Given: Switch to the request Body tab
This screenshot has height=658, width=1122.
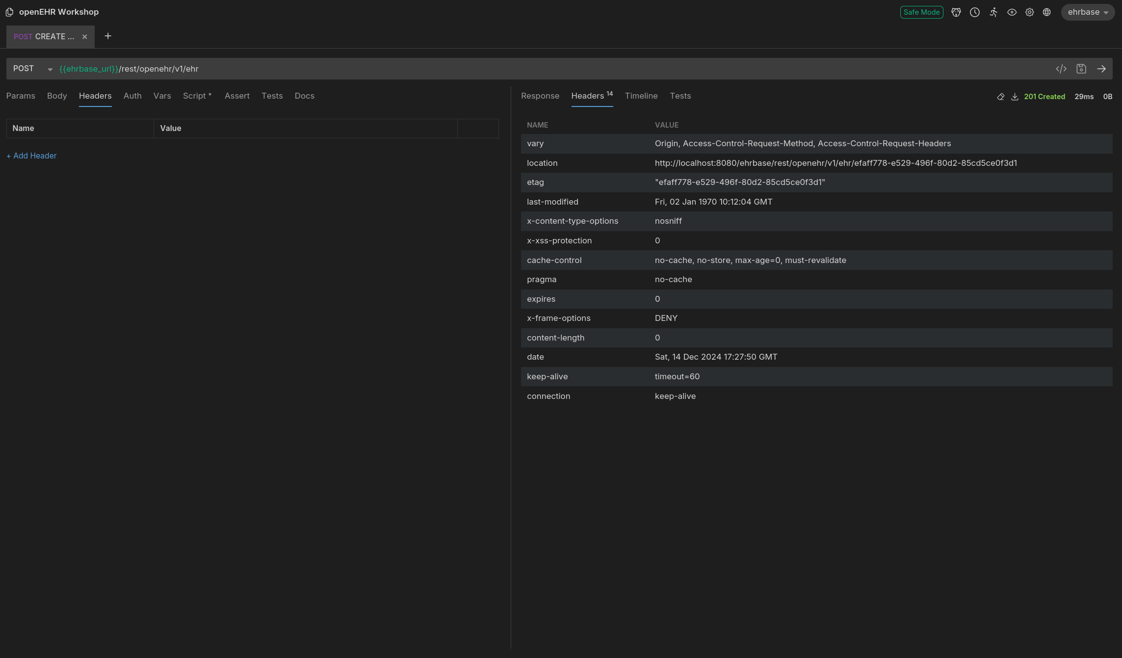Looking at the screenshot, I should pyautogui.click(x=57, y=96).
